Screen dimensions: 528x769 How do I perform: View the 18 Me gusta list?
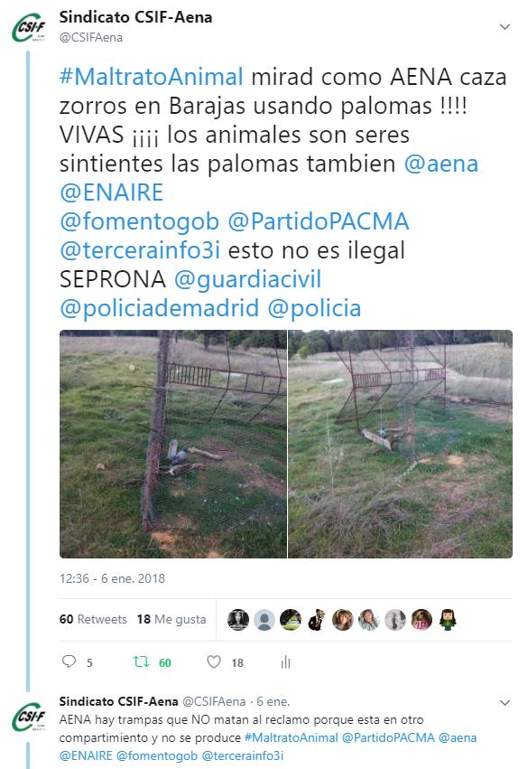[171, 619]
